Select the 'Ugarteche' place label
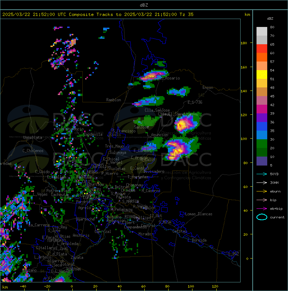This screenshot has width=288, height=291. pos(85,219)
